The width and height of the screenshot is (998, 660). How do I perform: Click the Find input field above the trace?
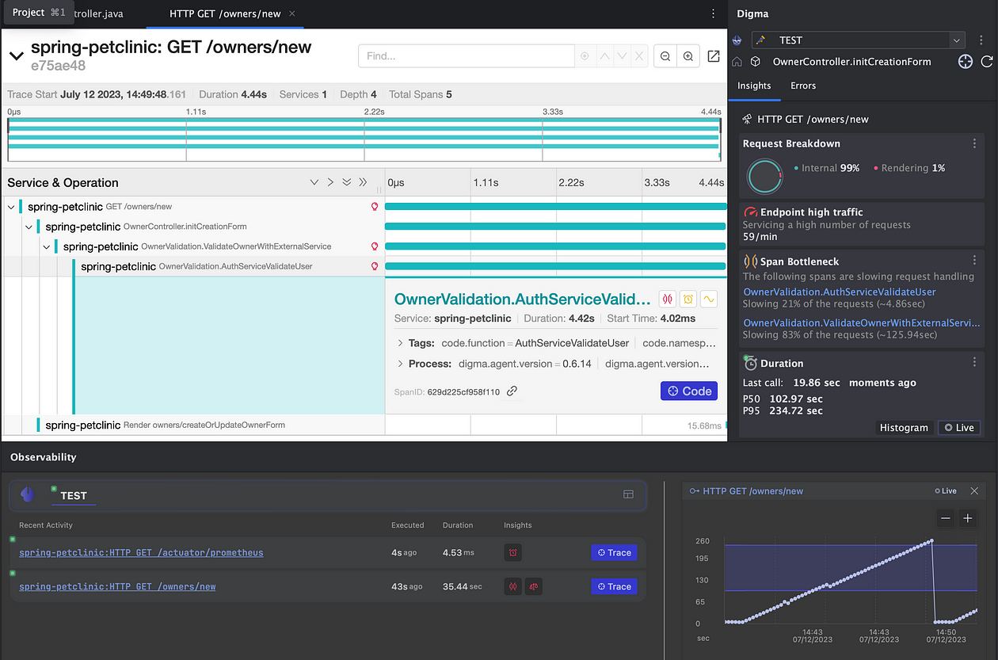click(x=466, y=55)
